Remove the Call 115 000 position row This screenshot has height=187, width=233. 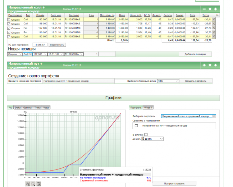214,24
